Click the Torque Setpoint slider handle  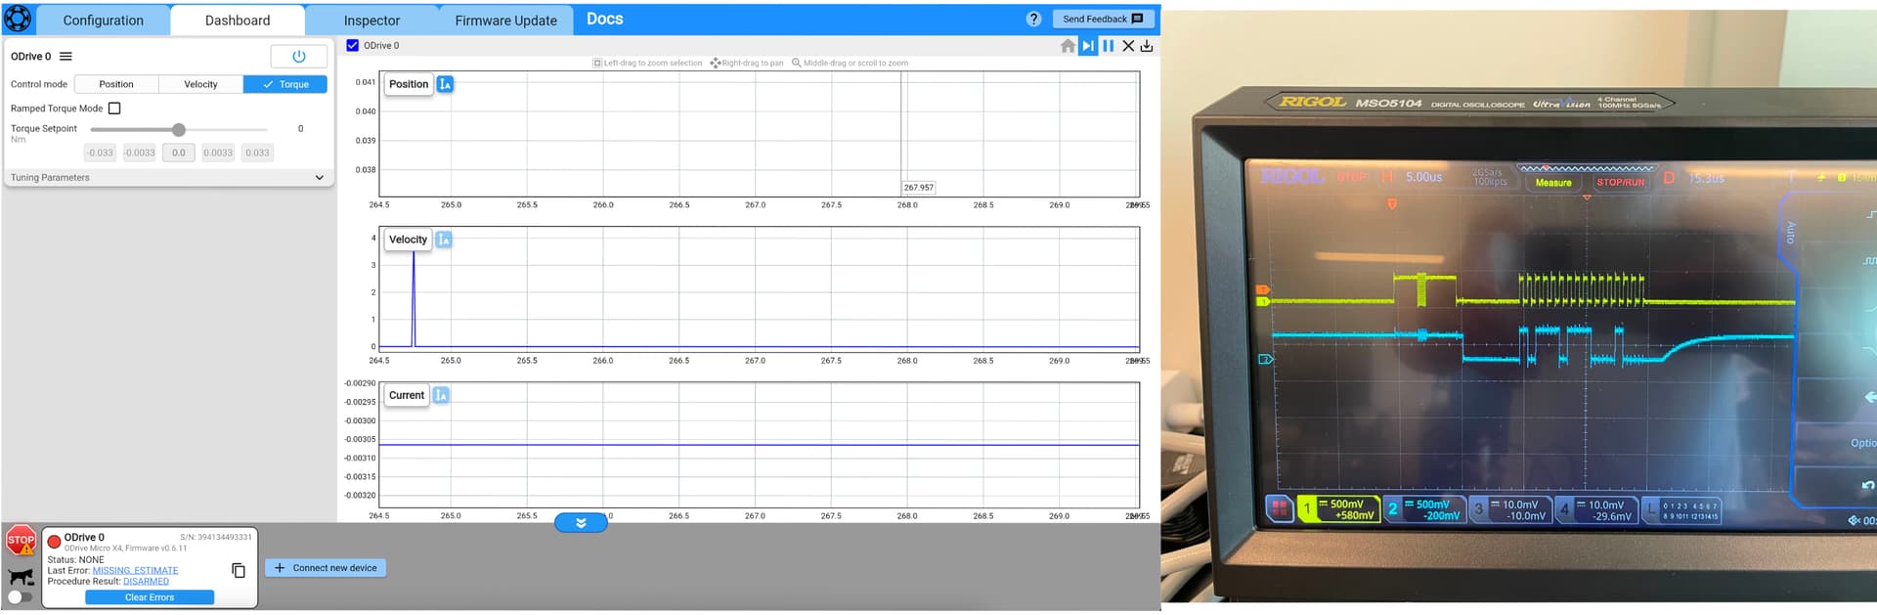[179, 129]
